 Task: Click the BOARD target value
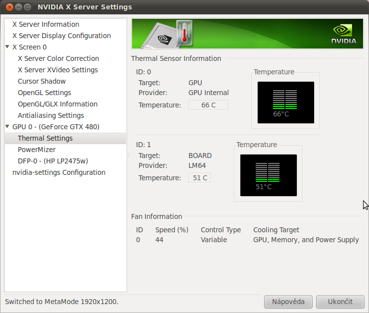[200, 156]
